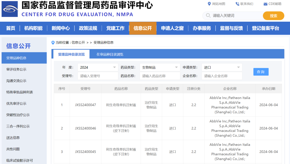The height and width of the screenshot is (164, 290).
Task: Click the 企业名称 input field
Action: point(222,76)
